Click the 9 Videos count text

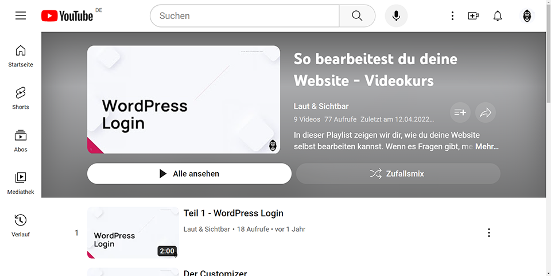(x=306, y=119)
